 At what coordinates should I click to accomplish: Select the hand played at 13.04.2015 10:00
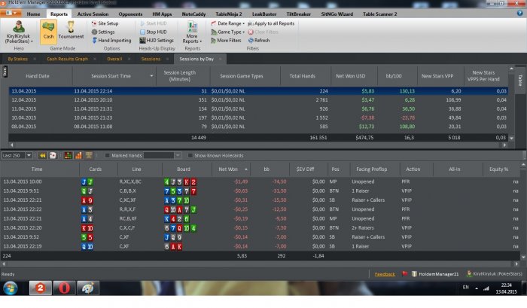260,181
